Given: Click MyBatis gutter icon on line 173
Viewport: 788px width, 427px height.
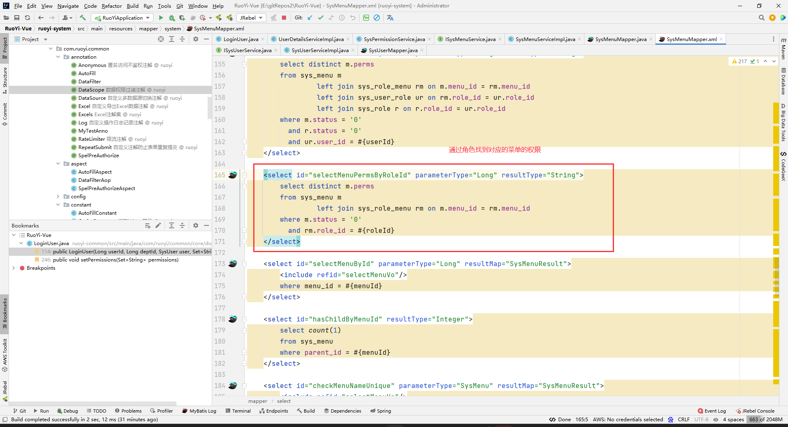Looking at the screenshot, I should (x=233, y=264).
